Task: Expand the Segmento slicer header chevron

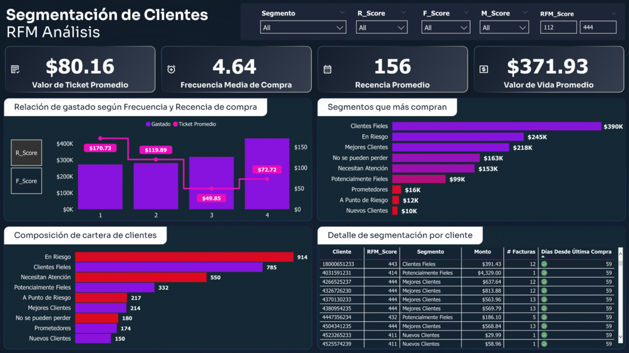Action: [x=342, y=12]
